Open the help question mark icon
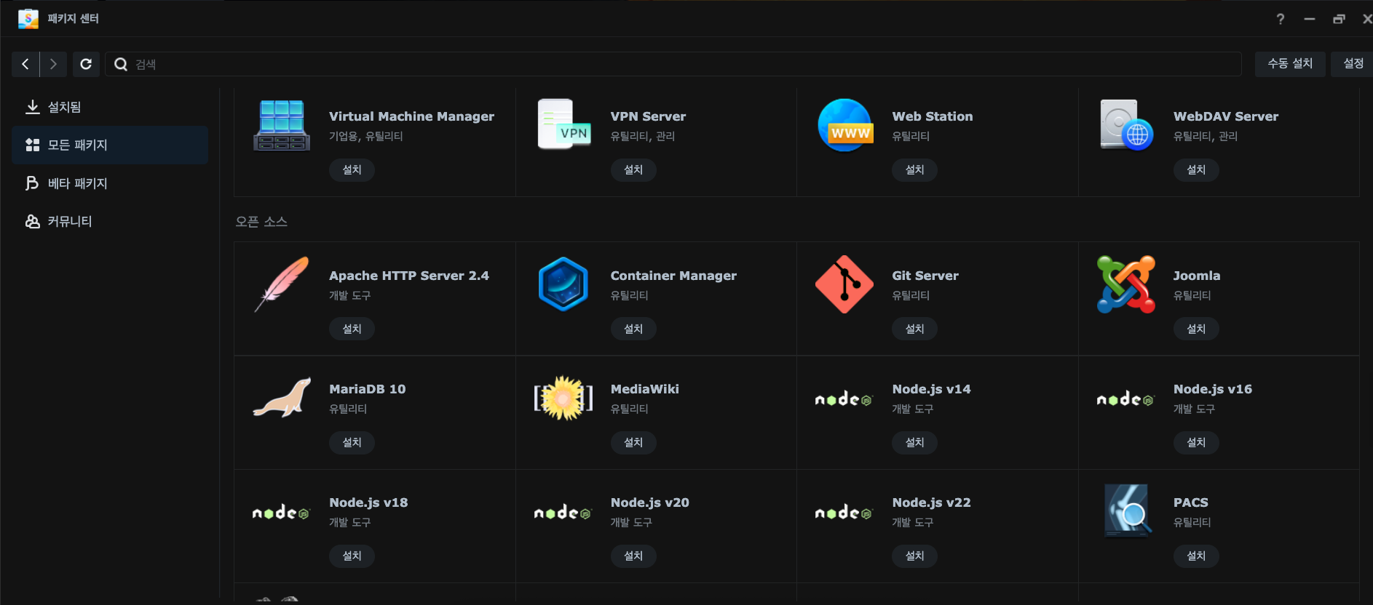Viewport: 1373px width, 605px height. pyautogui.click(x=1280, y=19)
